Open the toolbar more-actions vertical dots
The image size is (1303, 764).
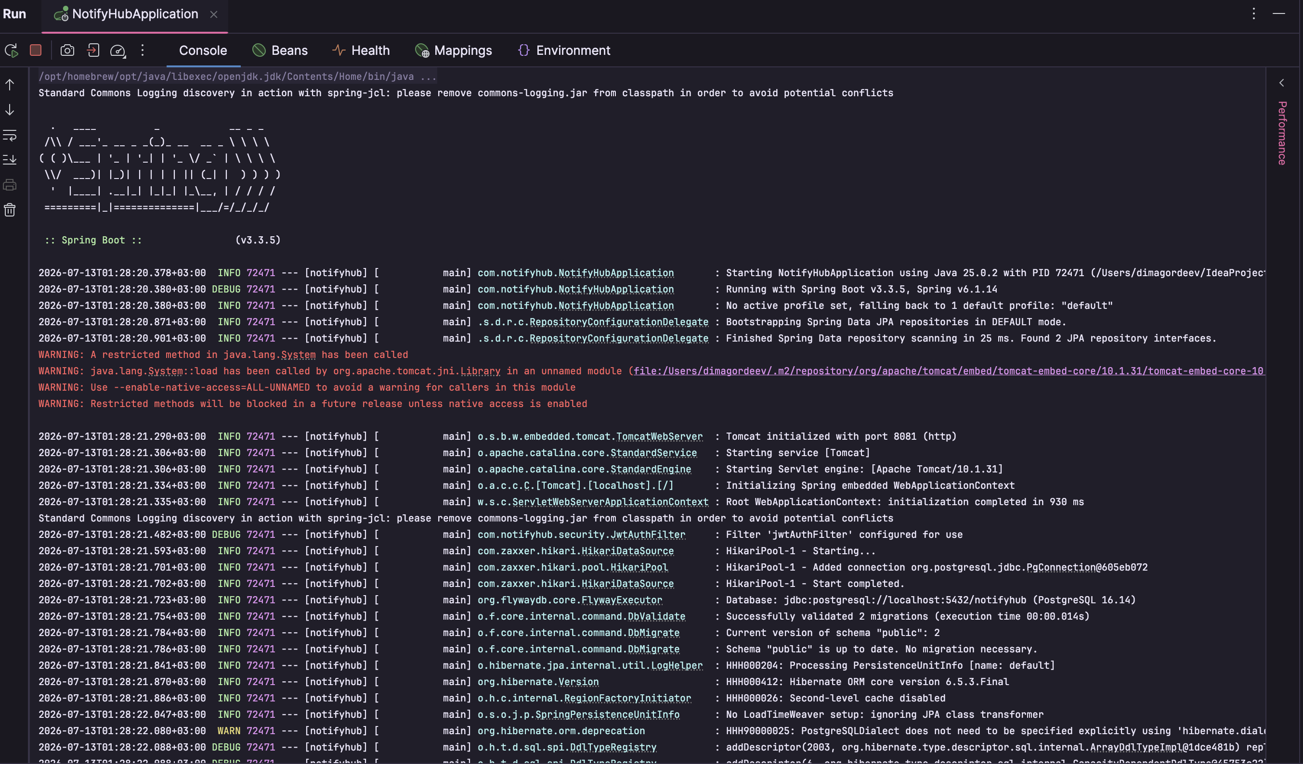click(x=143, y=50)
